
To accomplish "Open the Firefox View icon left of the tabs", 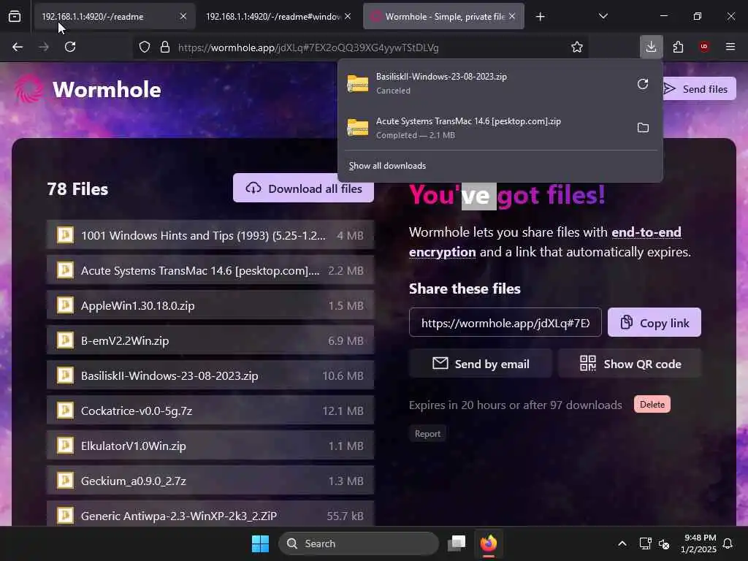I will coord(15,17).
